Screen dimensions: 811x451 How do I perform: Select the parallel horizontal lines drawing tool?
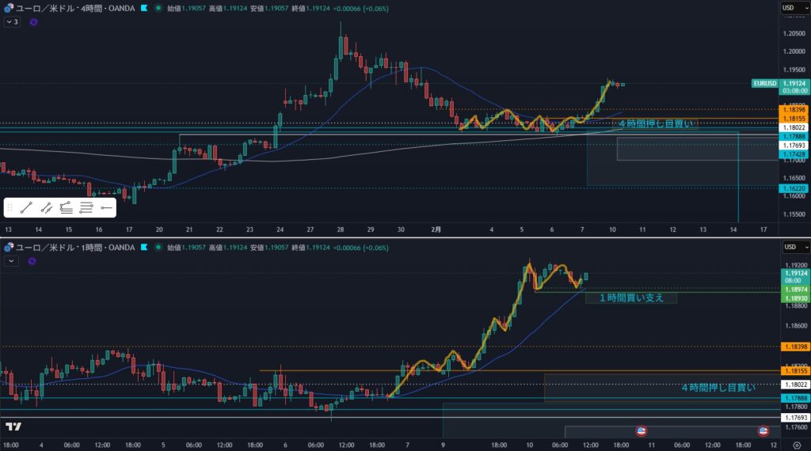tap(86, 208)
